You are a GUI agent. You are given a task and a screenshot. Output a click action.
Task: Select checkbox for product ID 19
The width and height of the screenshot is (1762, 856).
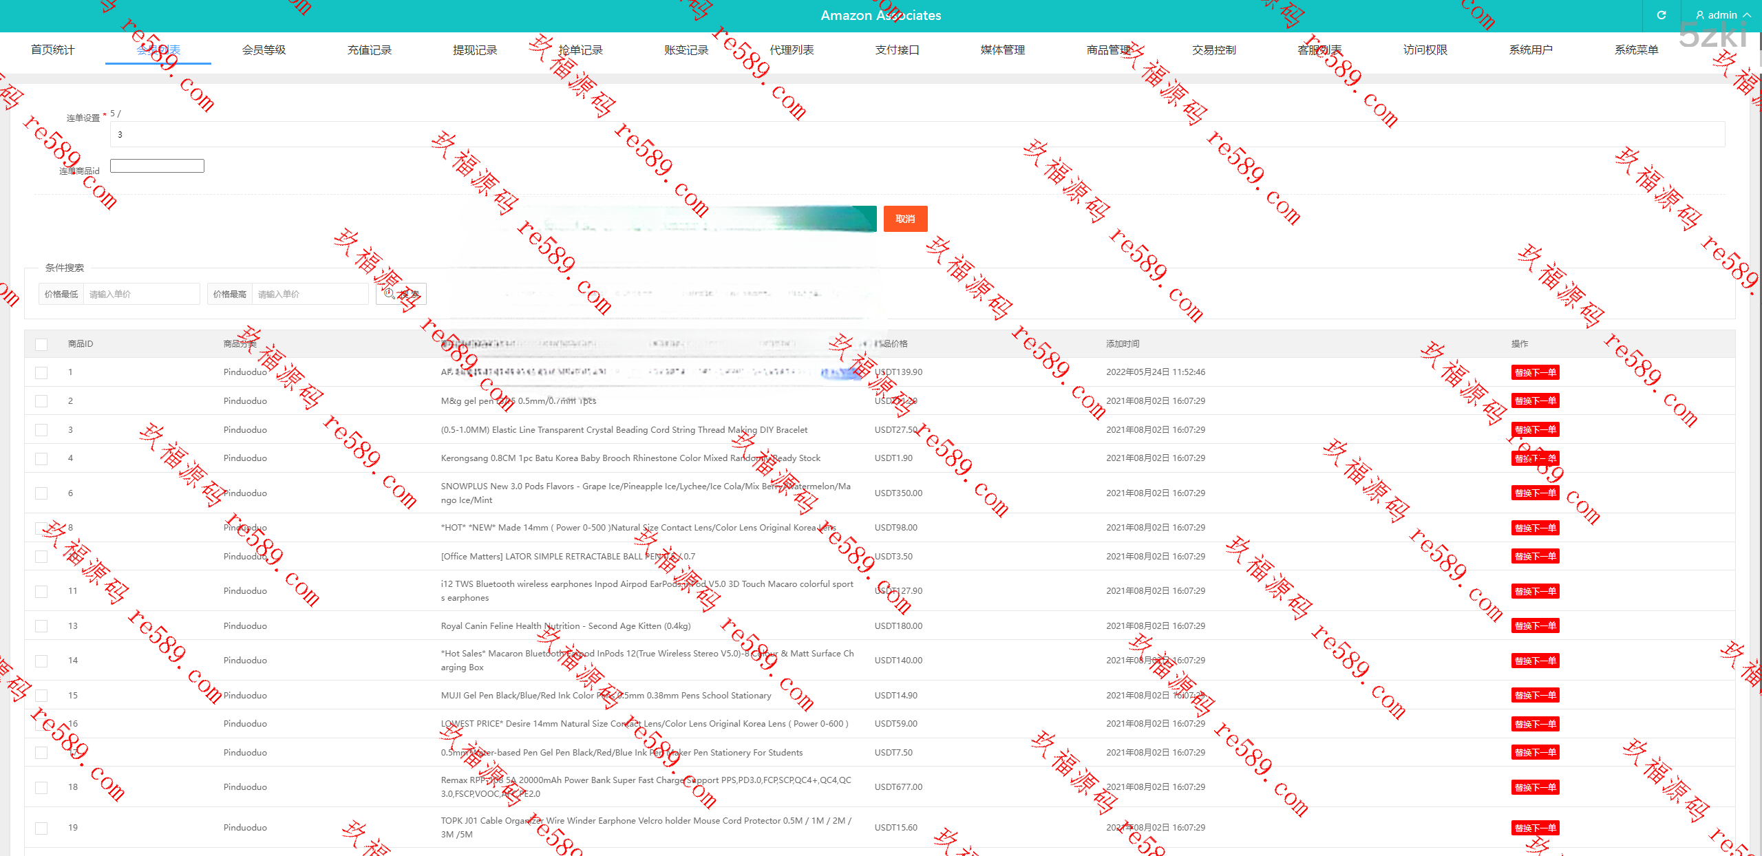point(41,828)
